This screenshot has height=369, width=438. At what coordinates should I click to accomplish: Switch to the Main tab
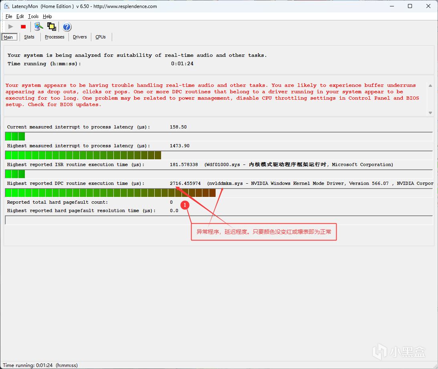click(9, 37)
